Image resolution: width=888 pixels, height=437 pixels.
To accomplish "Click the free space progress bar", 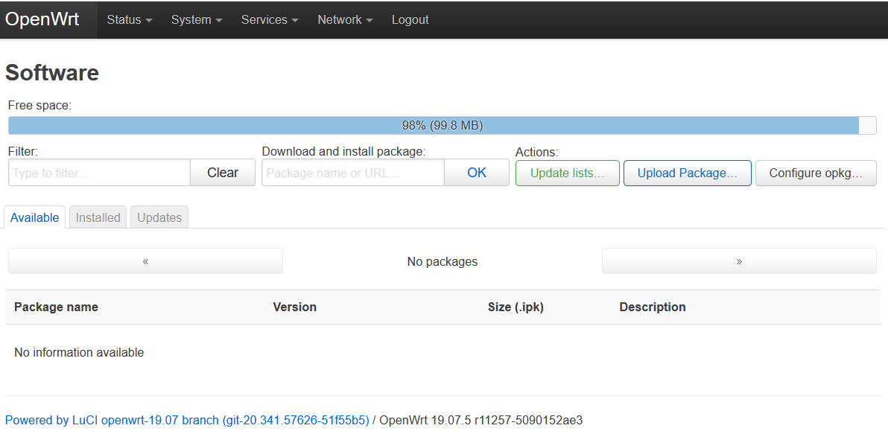I will point(442,126).
